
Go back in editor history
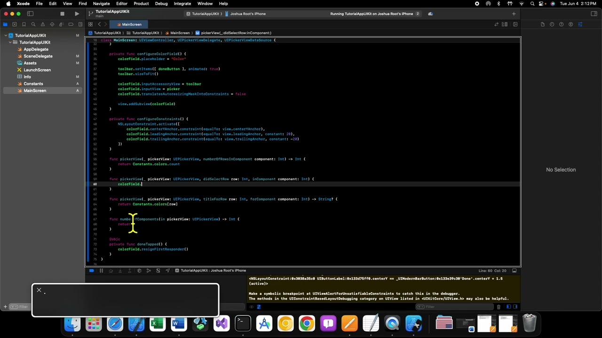99,24
